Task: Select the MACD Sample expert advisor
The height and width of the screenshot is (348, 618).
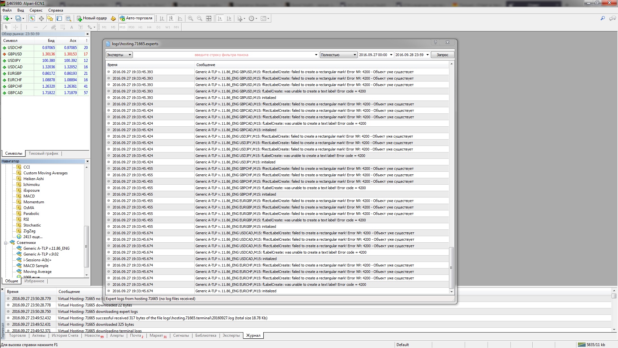Action: click(x=36, y=266)
